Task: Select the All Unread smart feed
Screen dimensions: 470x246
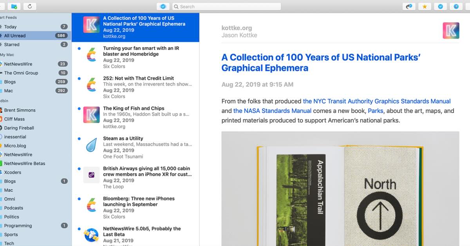Action: click(36, 36)
